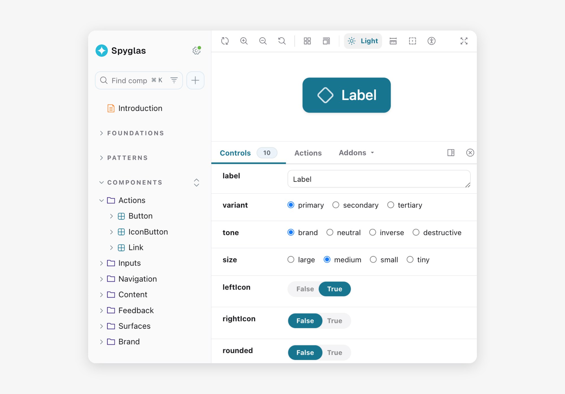Select the neutral tone radio
Screen dimensions: 565x394
pyautogui.click(x=330, y=232)
